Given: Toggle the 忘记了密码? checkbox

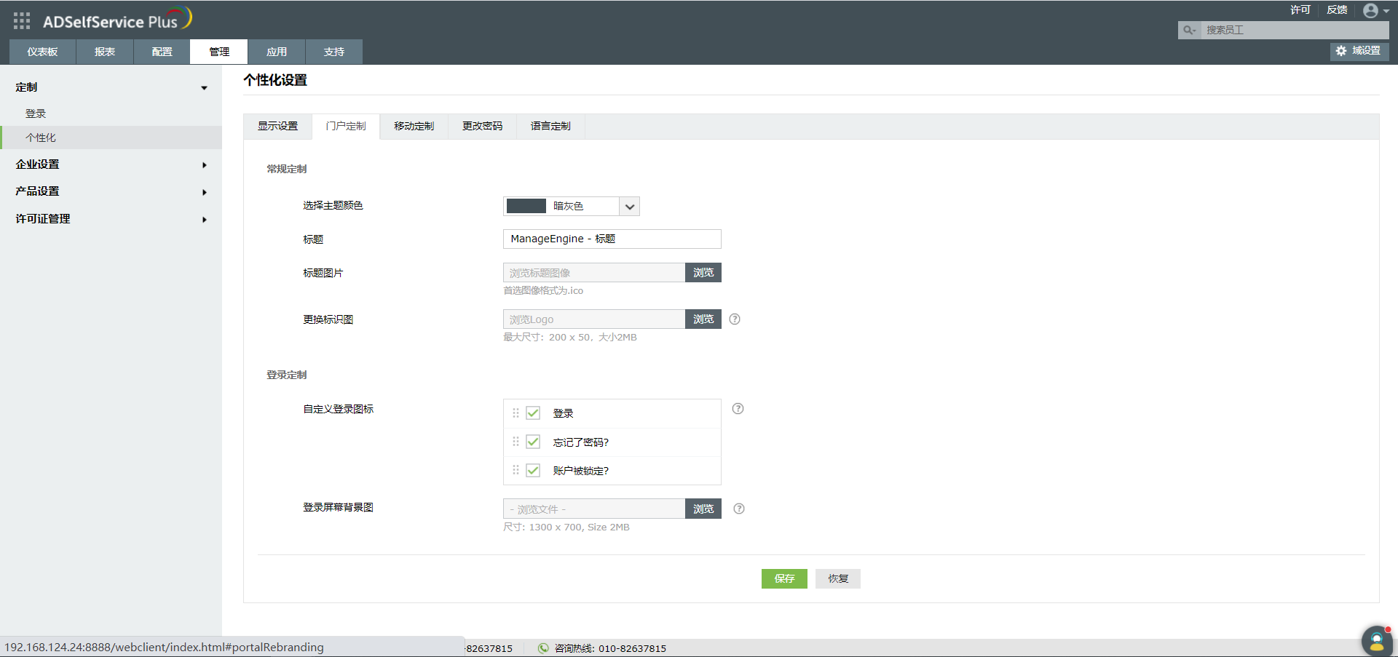Looking at the screenshot, I should pos(533,442).
